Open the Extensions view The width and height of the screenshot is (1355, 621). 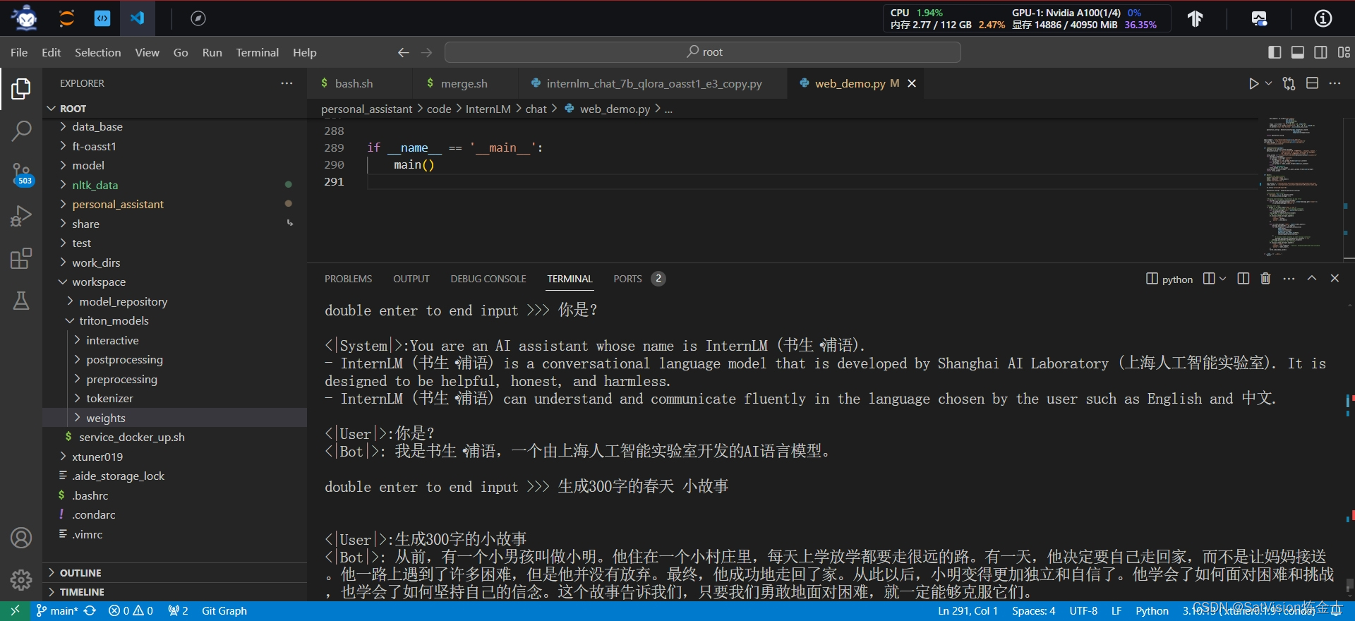click(x=21, y=258)
